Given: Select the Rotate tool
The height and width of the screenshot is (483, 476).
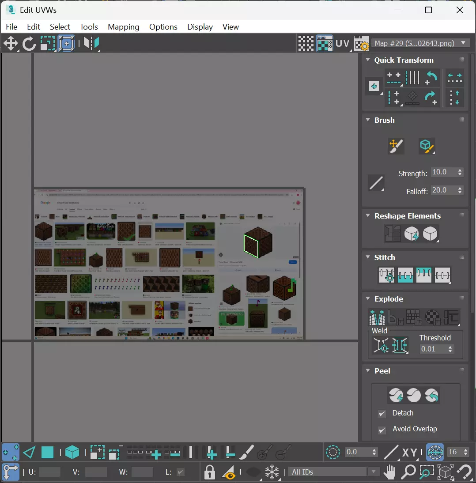Looking at the screenshot, I should click(x=29, y=43).
